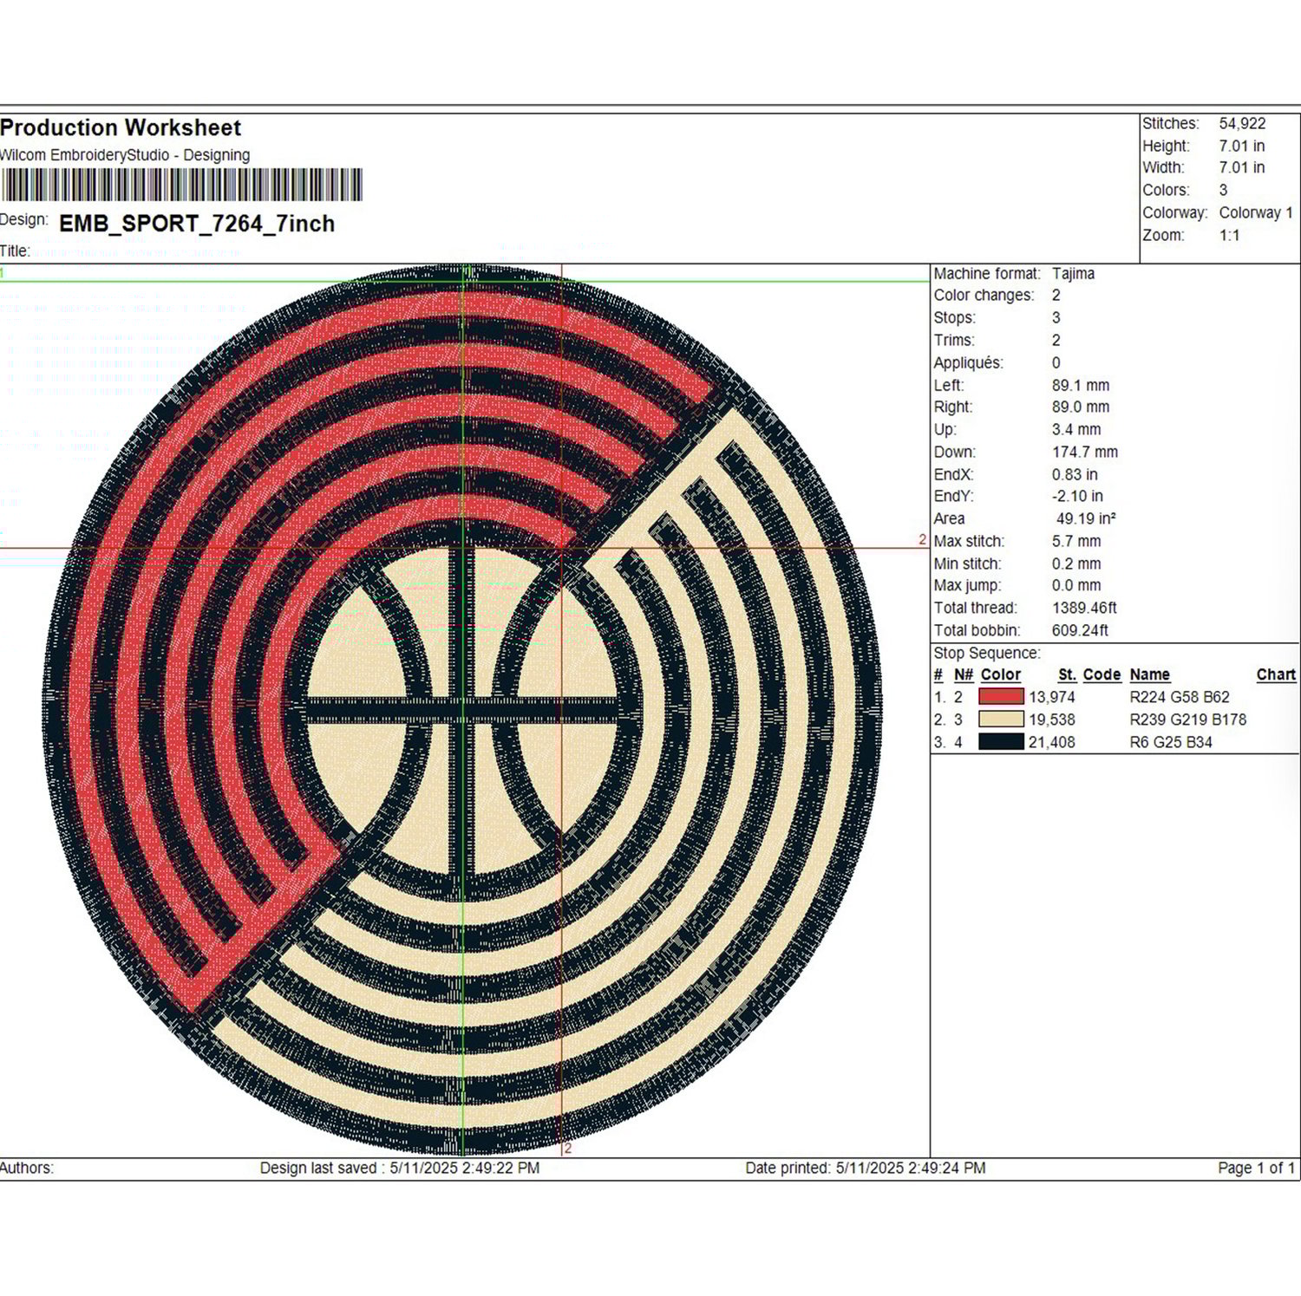
Task: Select stitch count "13,974" in stop 1
Action: (1052, 697)
